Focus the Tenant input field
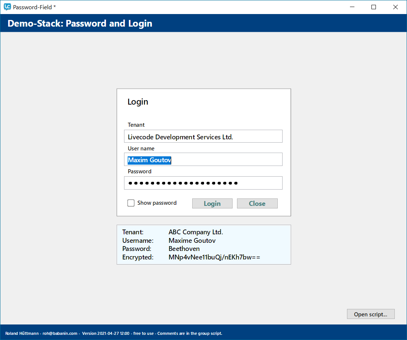This screenshot has height=340, width=407. 203,136
